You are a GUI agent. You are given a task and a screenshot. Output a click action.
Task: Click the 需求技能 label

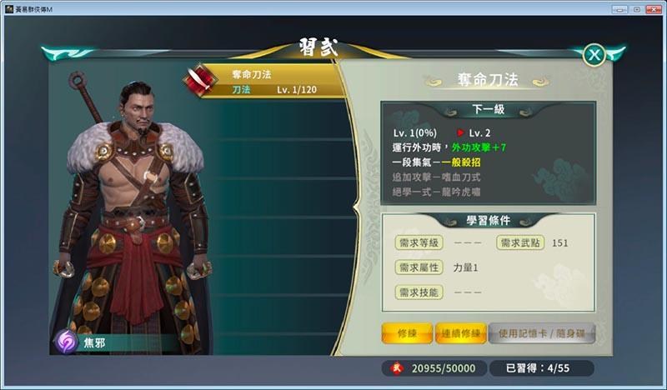[x=419, y=292]
